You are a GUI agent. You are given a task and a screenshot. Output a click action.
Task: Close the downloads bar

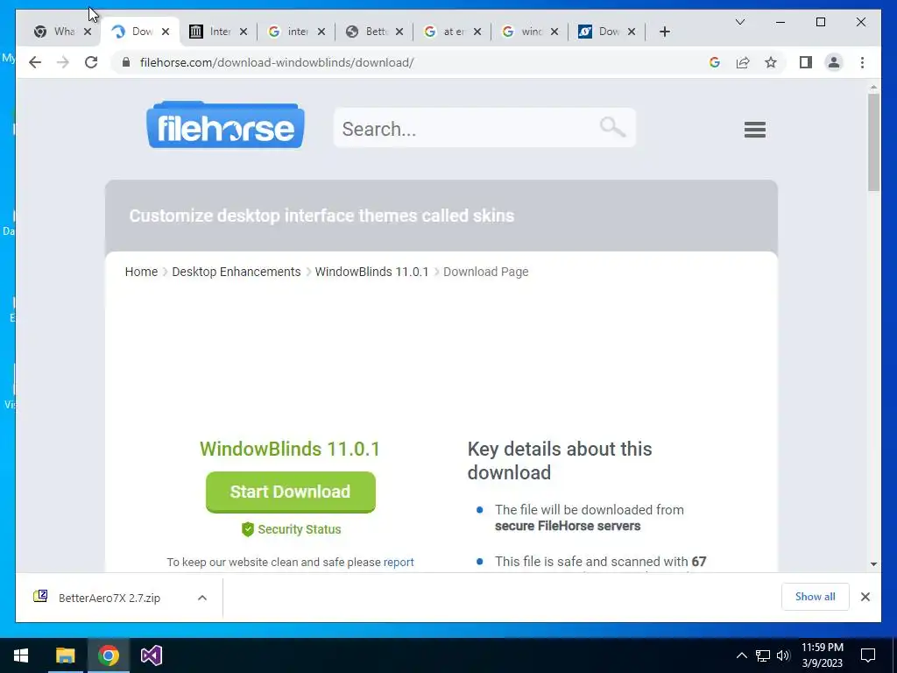865,596
